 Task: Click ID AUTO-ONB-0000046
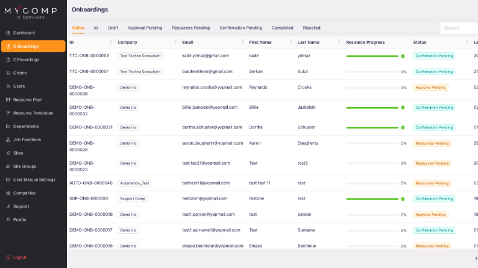click(x=91, y=183)
